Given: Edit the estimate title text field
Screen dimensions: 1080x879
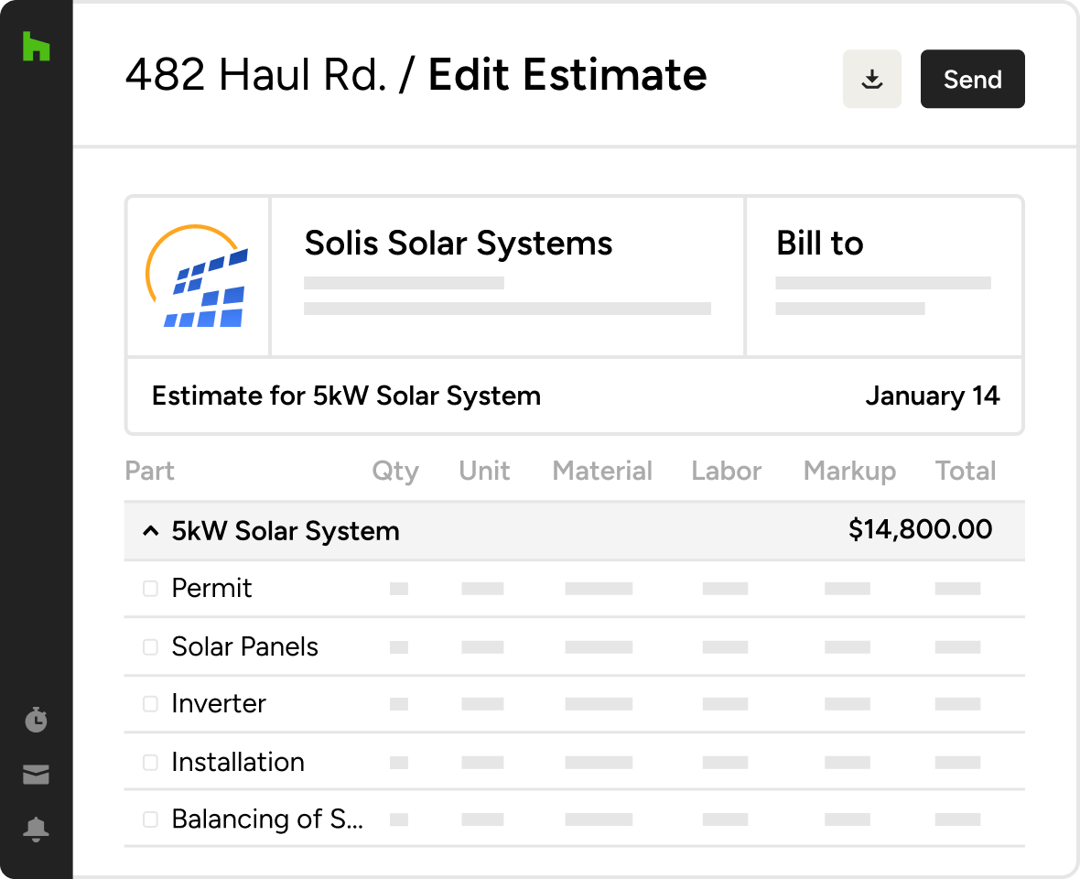Looking at the screenshot, I should (346, 396).
